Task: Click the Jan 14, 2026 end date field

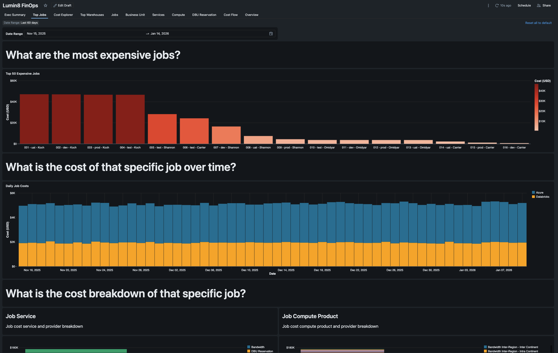Action: 160,34
